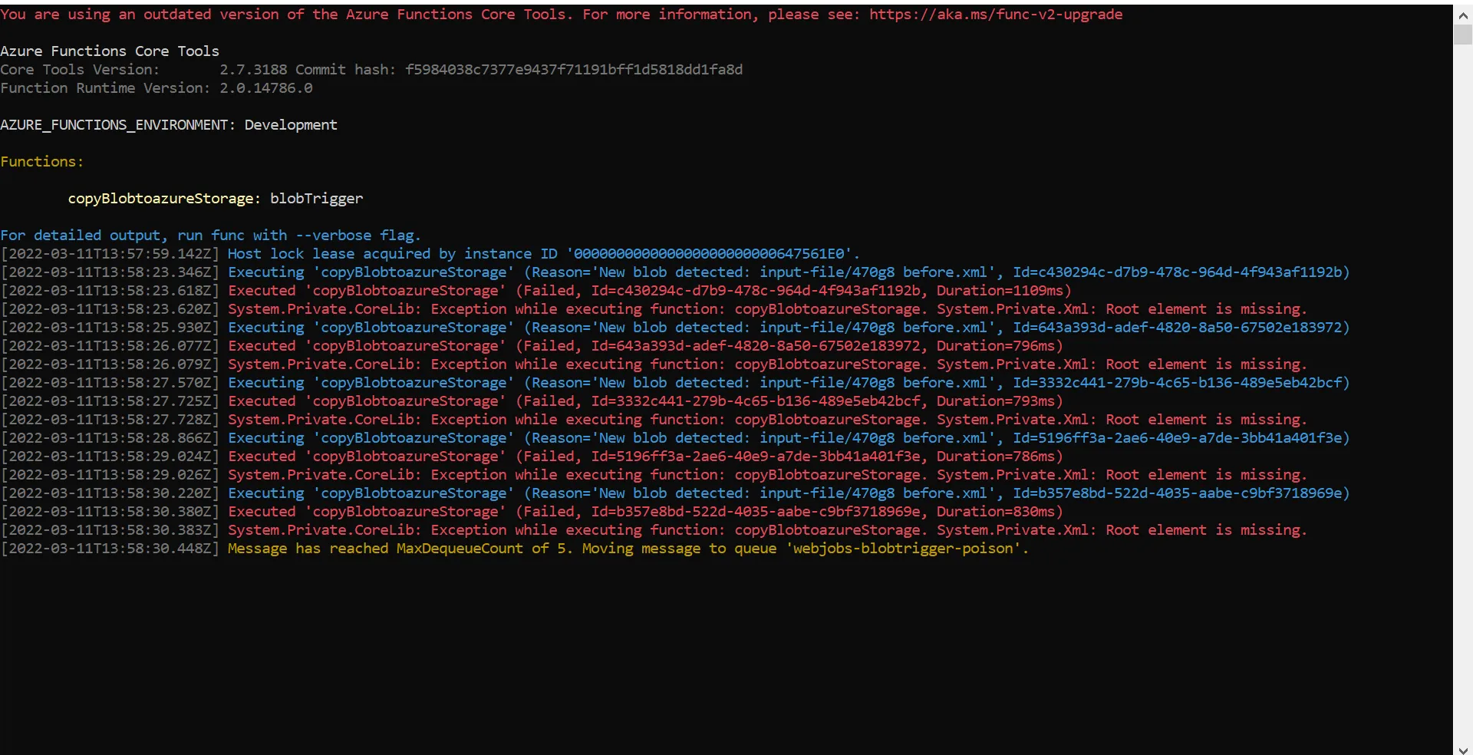Click timestamp "2022-03-11T13:58:28.866Z"

(110, 438)
